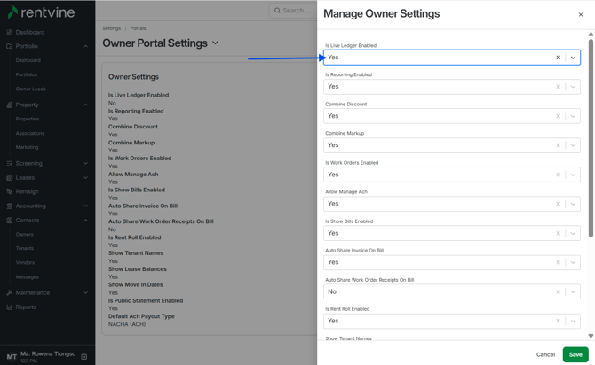This screenshot has width=595, height=365.
Task: Click the search magnifier icon
Action: [277, 11]
